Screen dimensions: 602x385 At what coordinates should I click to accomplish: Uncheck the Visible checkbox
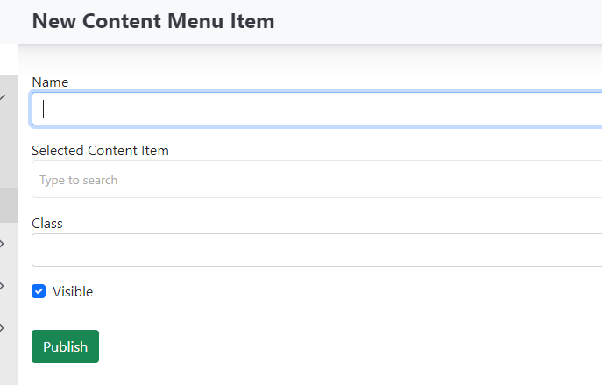[x=39, y=291]
